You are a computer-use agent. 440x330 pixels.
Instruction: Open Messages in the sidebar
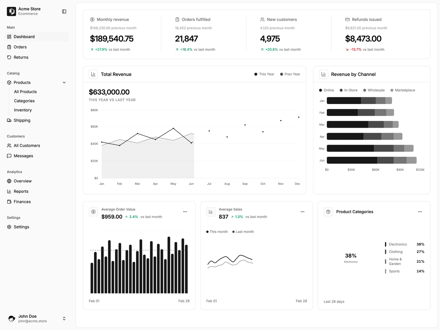[37, 156]
